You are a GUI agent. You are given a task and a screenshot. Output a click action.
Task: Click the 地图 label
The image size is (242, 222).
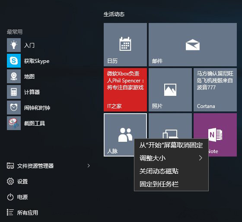[29, 76]
